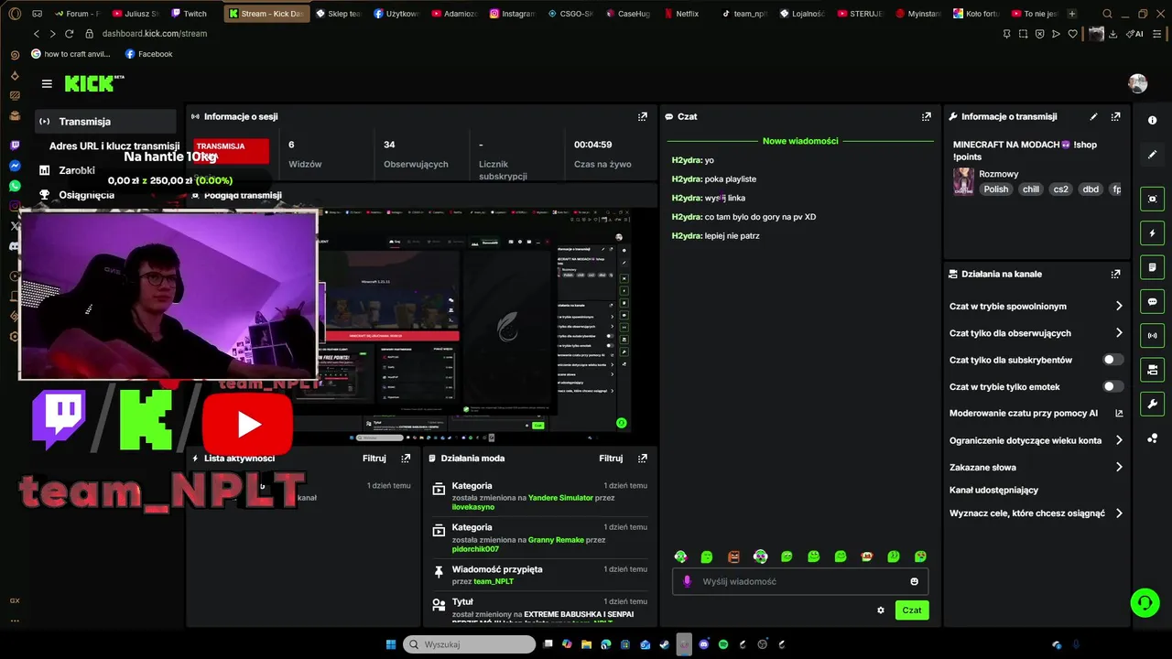1172x659 pixels.
Task: Click the KICK logo
Action: tap(94, 83)
